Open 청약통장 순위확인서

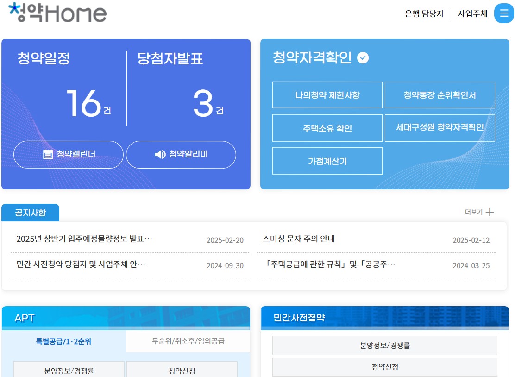point(440,94)
